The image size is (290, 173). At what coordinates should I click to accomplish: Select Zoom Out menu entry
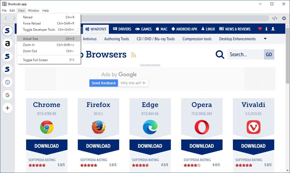pos(49,51)
